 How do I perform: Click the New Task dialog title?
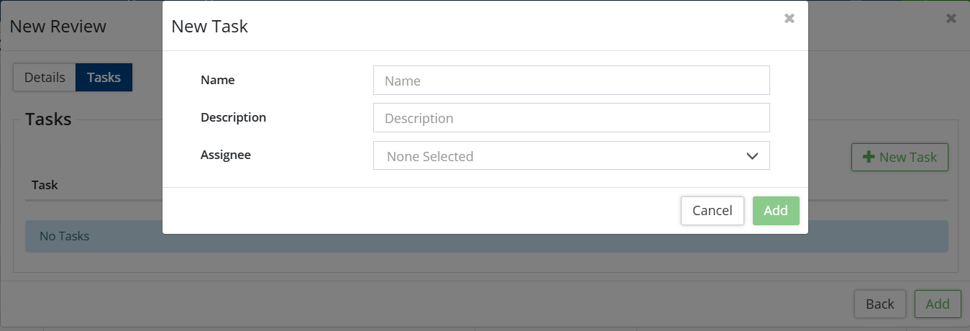pyautogui.click(x=209, y=27)
